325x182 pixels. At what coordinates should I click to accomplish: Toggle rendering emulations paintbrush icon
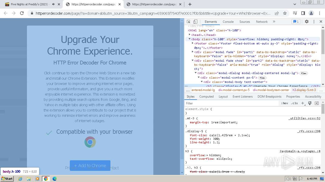pyautogui.click(x=310, y=103)
